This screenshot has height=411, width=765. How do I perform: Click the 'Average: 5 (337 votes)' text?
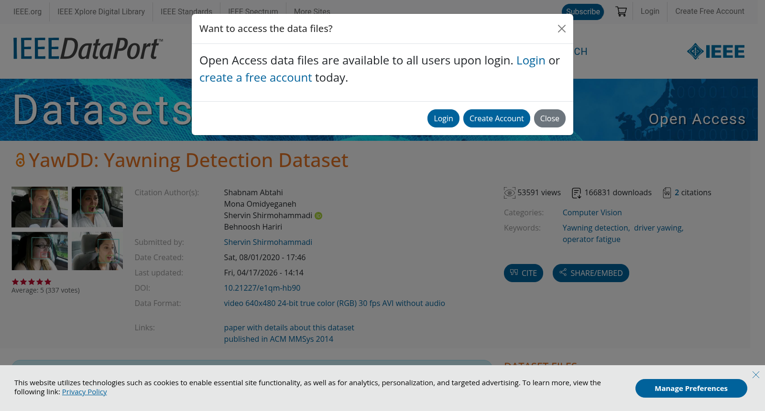tap(45, 290)
